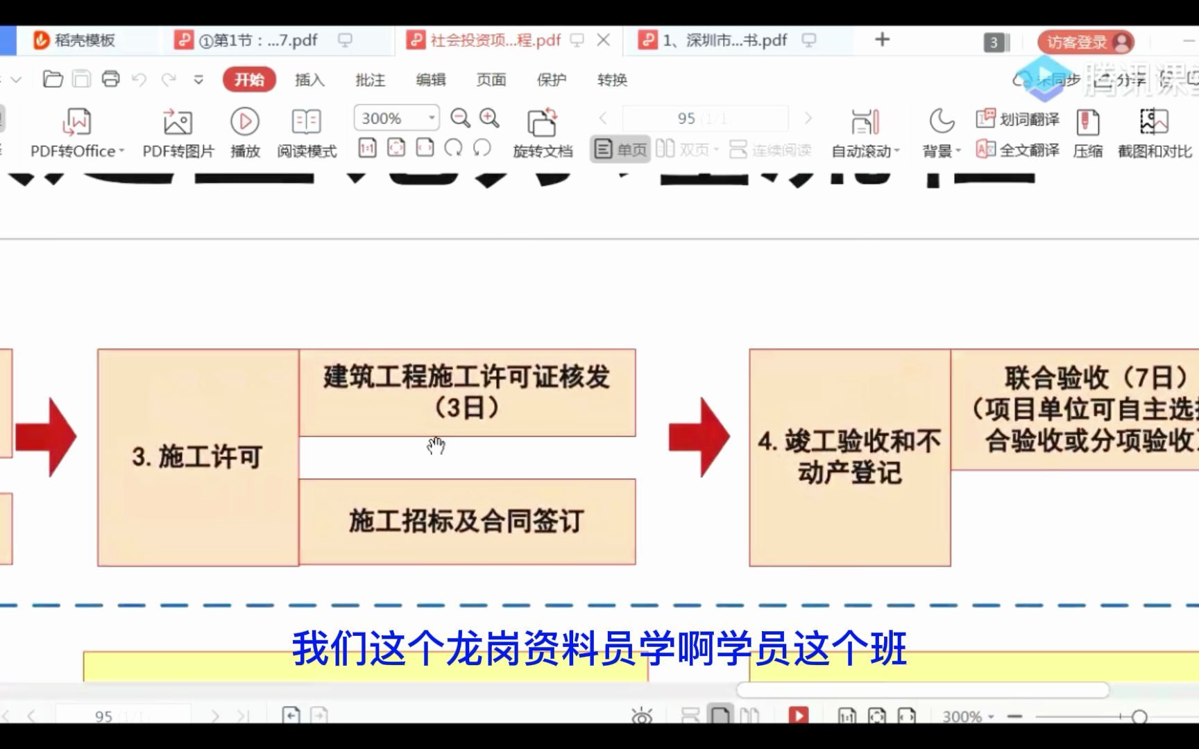This screenshot has height=749, width=1199.
Task: Open the 页面 page tab
Action: (x=491, y=80)
